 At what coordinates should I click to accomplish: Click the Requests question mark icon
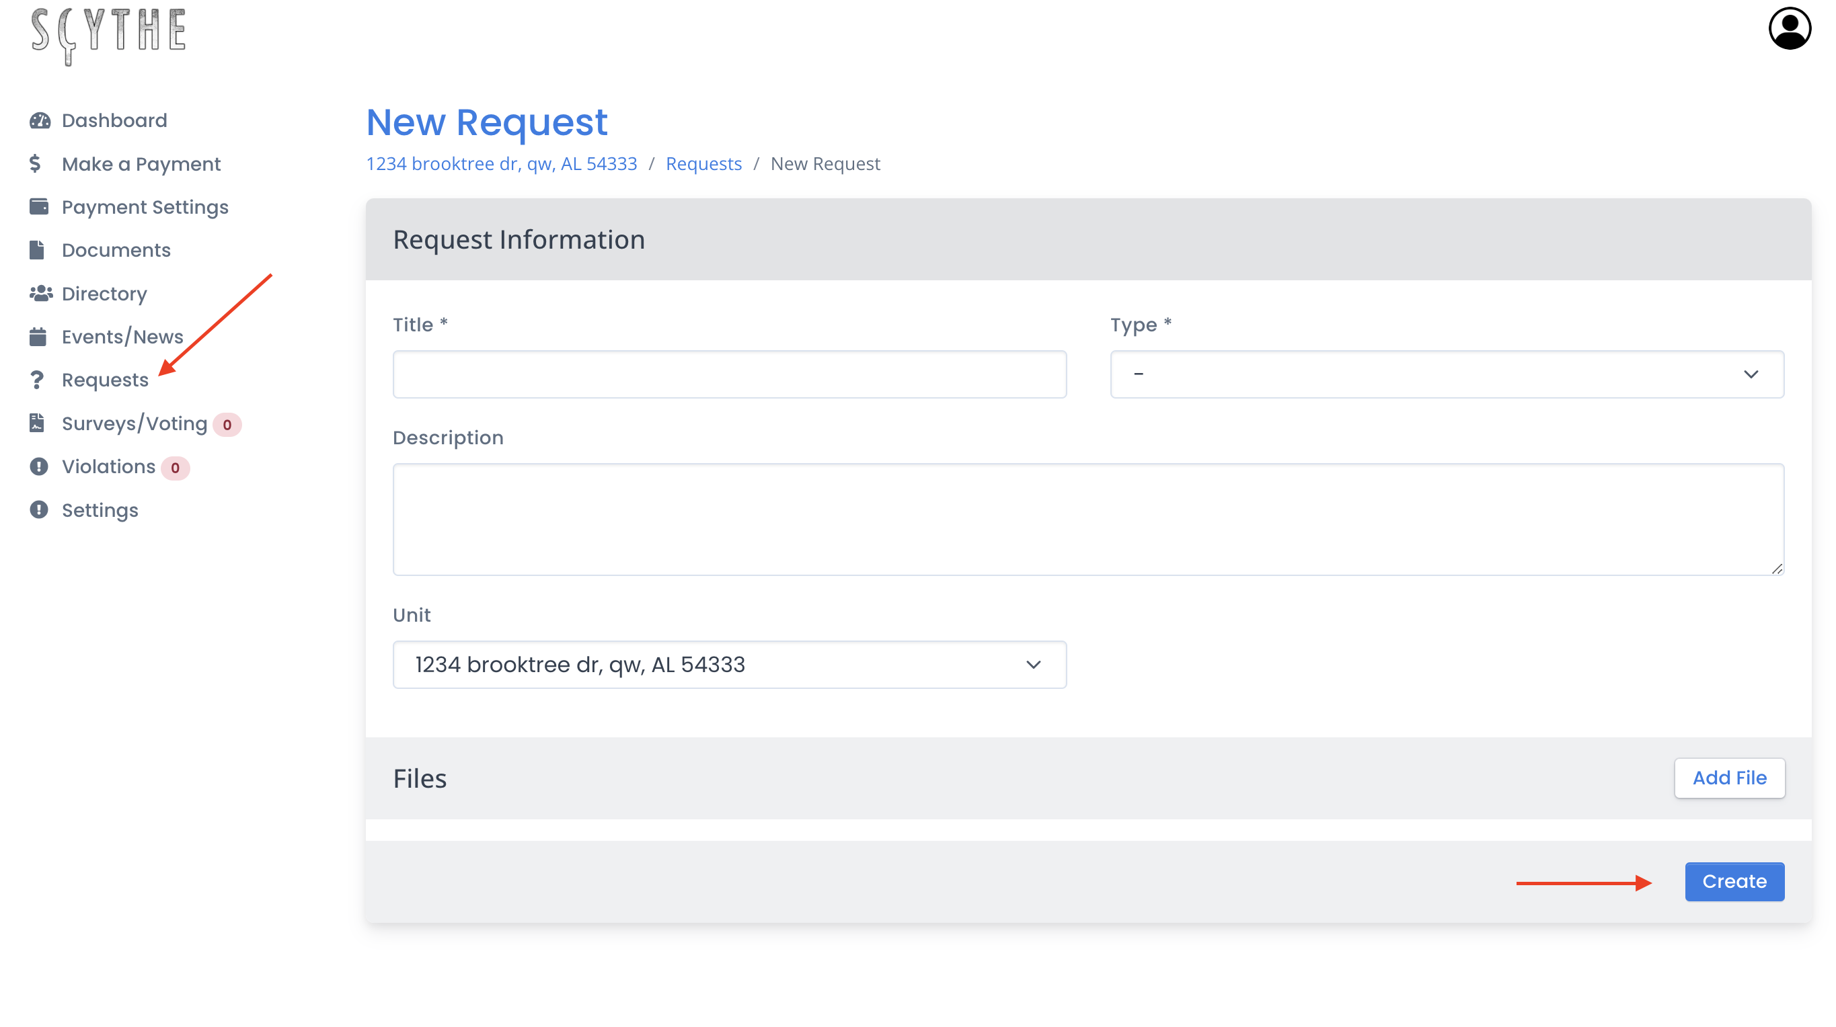point(37,380)
